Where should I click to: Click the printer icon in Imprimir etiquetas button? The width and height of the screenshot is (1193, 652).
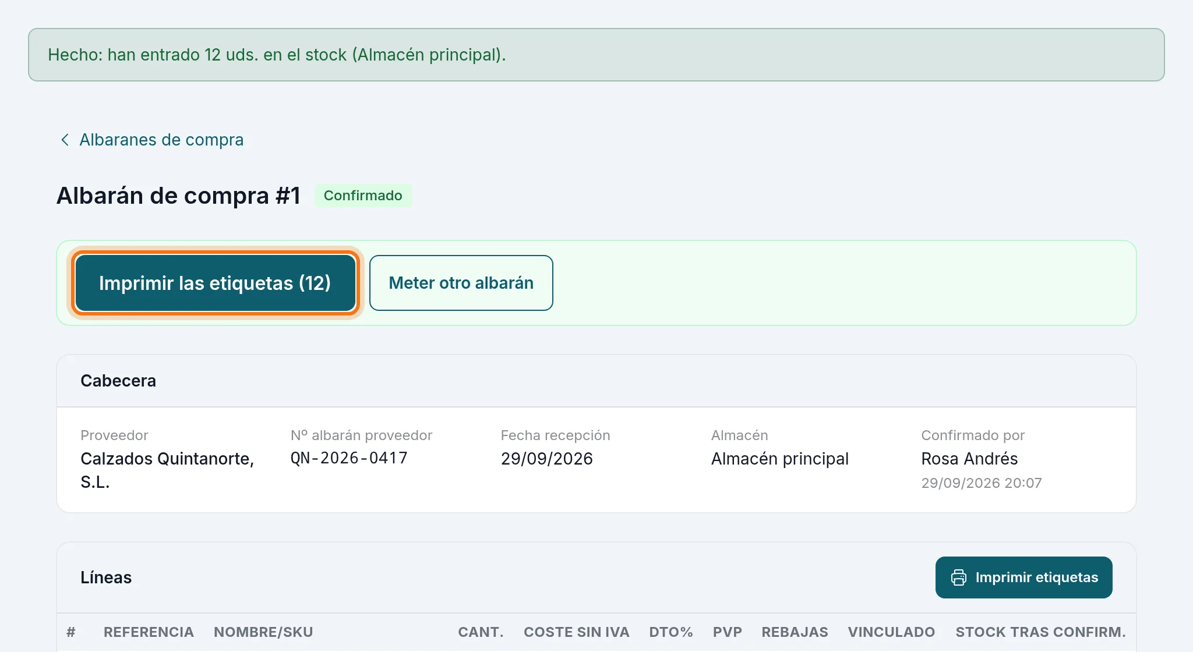click(958, 577)
